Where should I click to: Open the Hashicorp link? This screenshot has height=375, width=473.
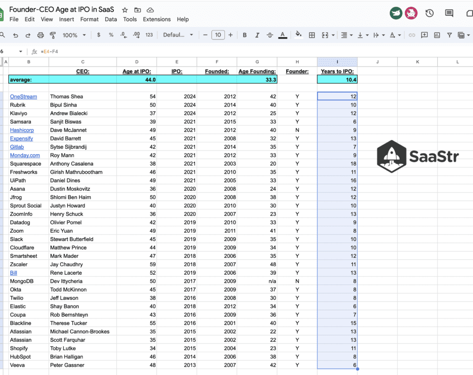tap(22, 130)
